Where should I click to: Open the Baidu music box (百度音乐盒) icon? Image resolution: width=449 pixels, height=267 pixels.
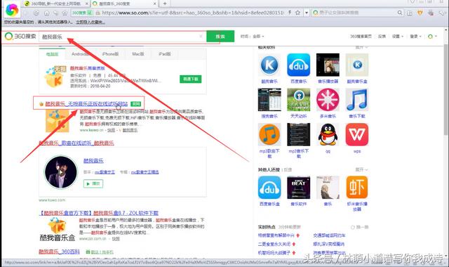click(x=269, y=188)
